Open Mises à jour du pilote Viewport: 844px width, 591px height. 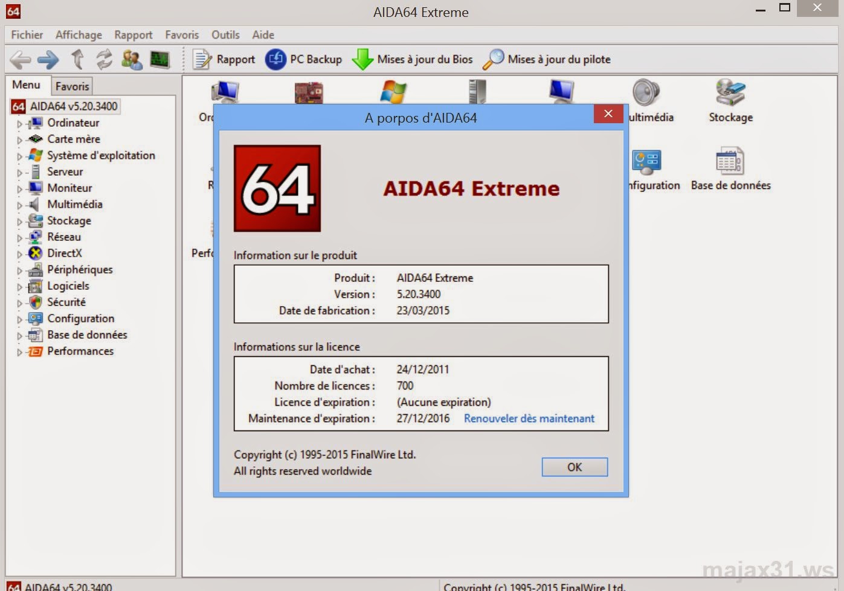point(547,59)
